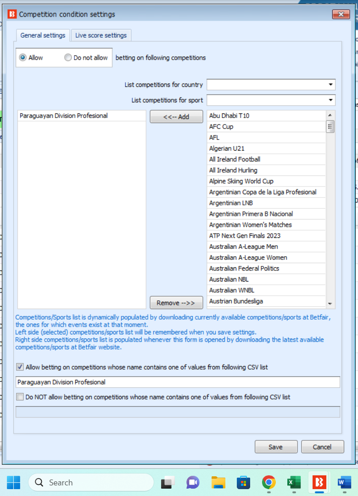Viewport: 358px width, 496px height.
Task: Select Argentinian Women's Matches
Action: [266, 225]
